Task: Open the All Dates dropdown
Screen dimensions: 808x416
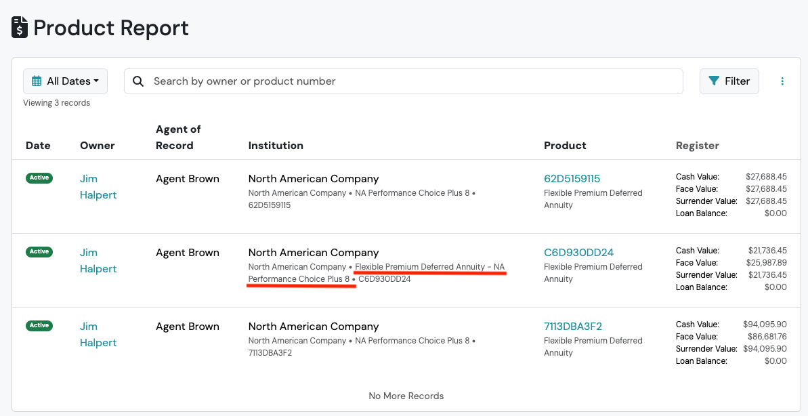Action: click(66, 81)
